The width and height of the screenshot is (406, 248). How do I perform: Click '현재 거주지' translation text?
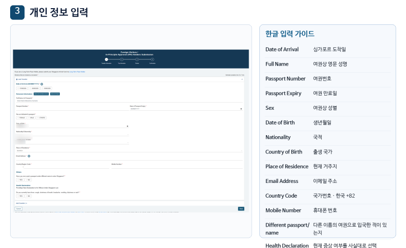point(325,167)
